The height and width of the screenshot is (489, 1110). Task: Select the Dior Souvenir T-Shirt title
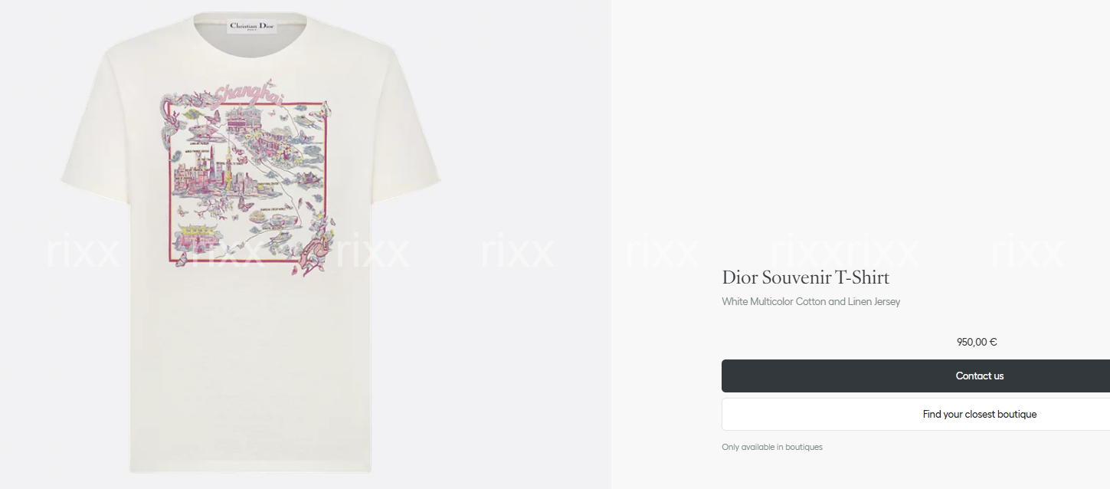pyautogui.click(x=805, y=277)
